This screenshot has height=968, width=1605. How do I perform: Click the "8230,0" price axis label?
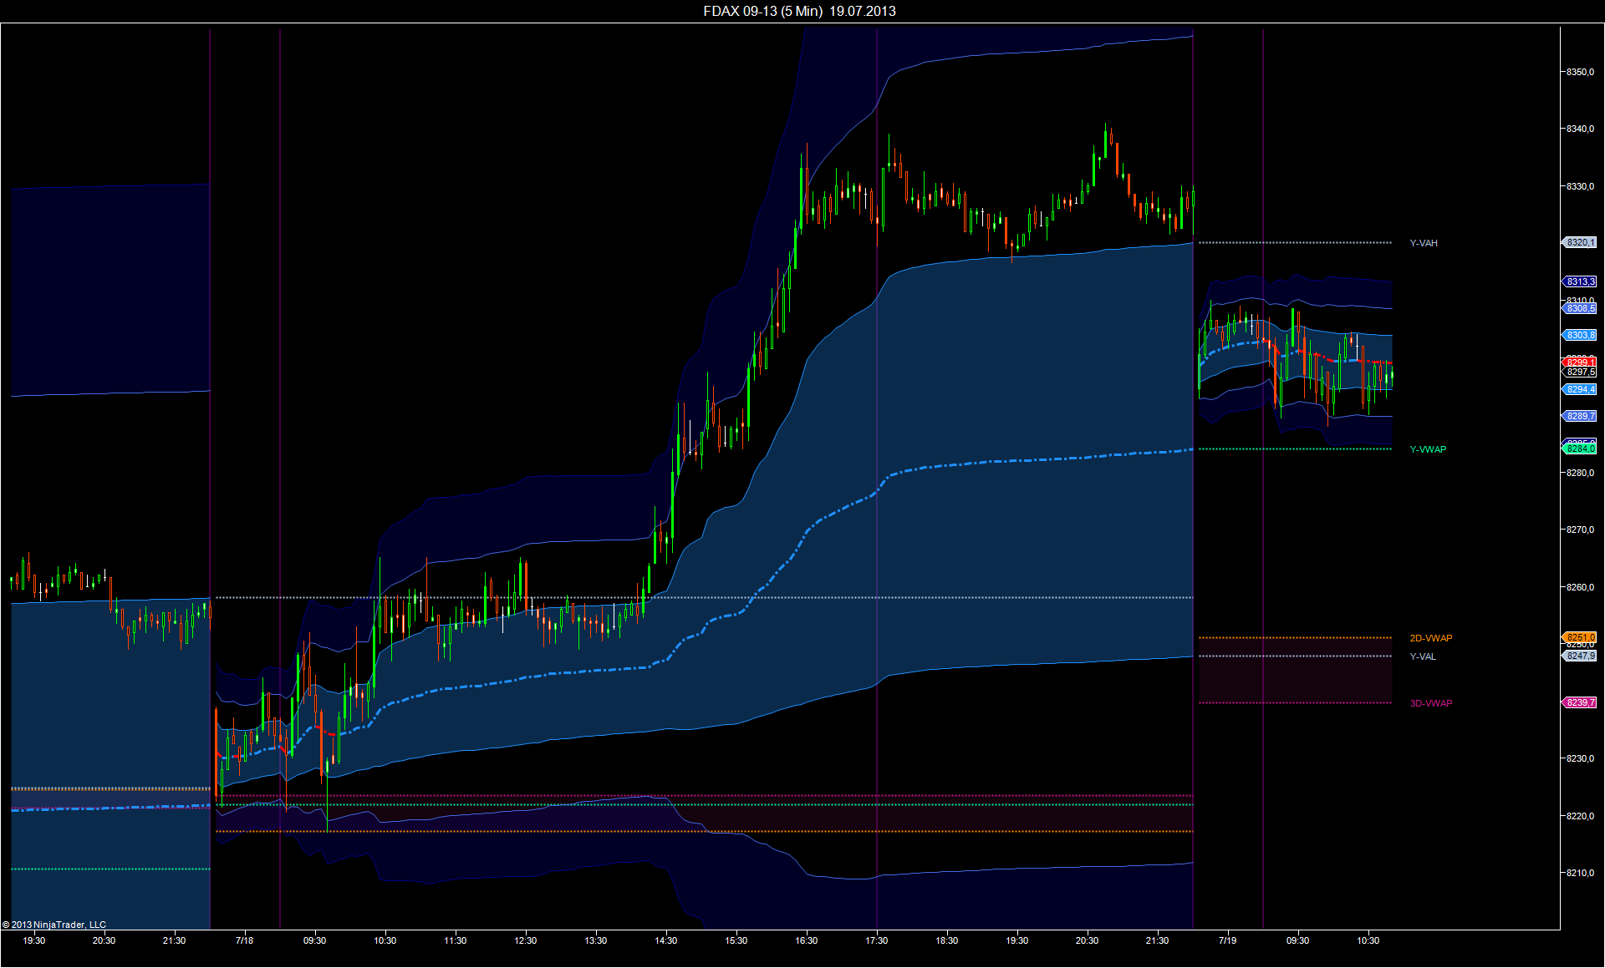point(1580,758)
